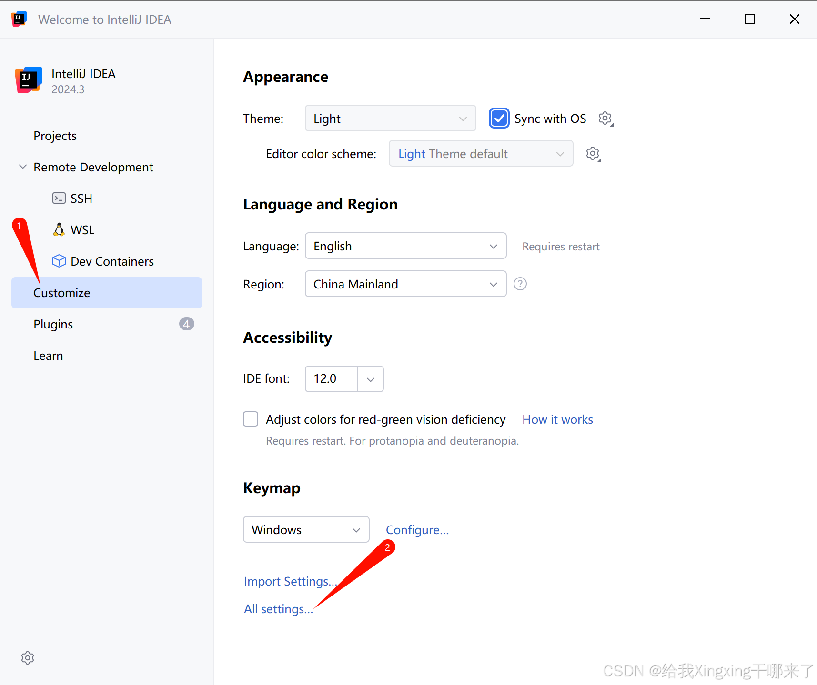This screenshot has width=817, height=685.
Task: Click the version text '2024.3'
Action: [68, 89]
